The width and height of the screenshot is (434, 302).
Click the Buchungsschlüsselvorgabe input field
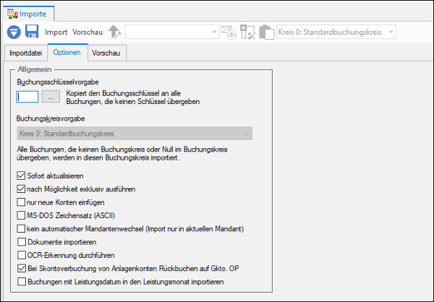27,97
